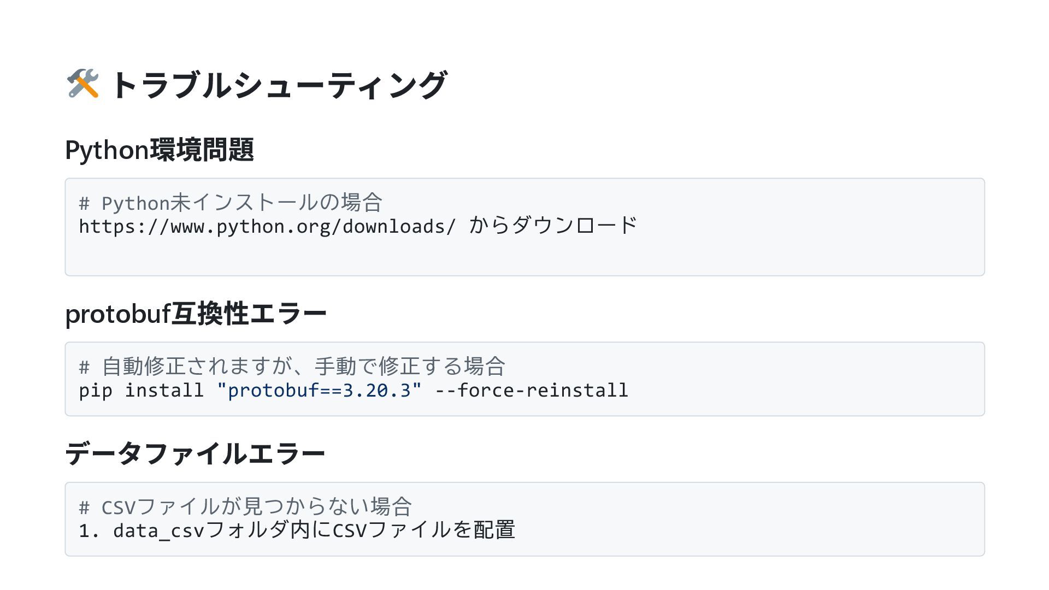Click the data_csvフォルダ instruction line
Screen dimensions: 1049x590
tap(297, 530)
